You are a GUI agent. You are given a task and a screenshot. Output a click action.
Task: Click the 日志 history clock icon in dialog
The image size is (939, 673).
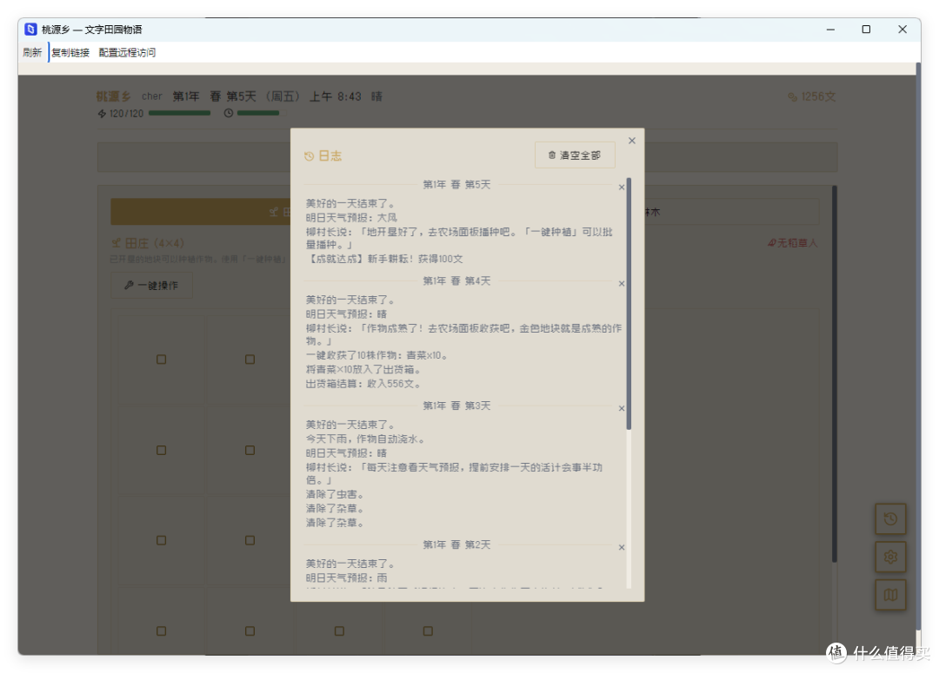(x=309, y=156)
